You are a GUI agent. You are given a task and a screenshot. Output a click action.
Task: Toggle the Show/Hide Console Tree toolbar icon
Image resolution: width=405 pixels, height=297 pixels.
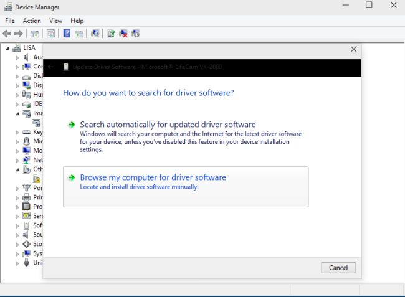click(35, 34)
